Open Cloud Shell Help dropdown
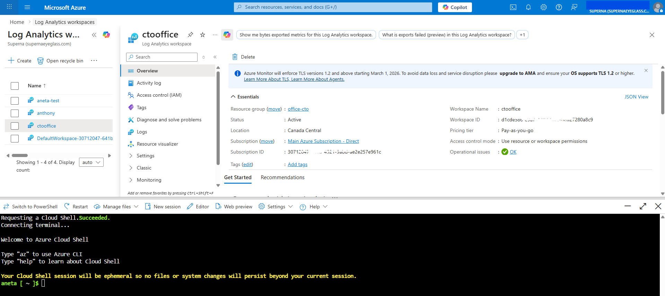 pyautogui.click(x=314, y=207)
